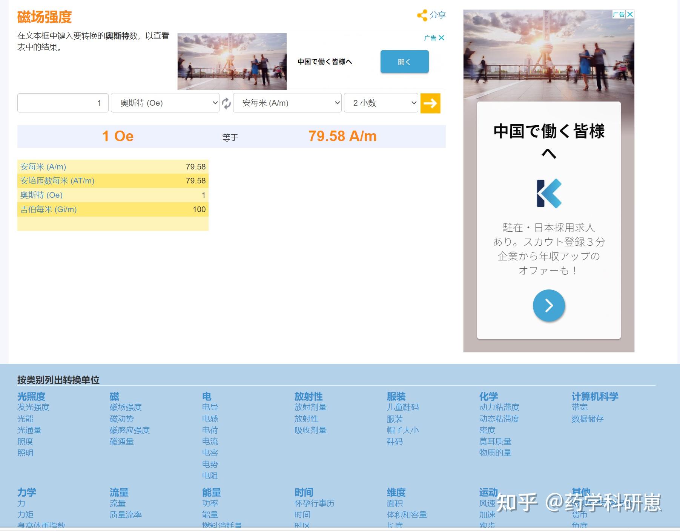The height and width of the screenshot is (531, 680).
Task: Click the 广告 tag on the sidebar ad
Action: [x=619, y=14]
